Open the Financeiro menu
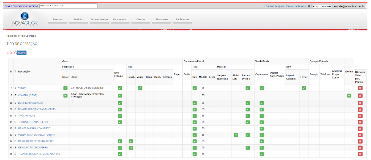 coord(162,19)
